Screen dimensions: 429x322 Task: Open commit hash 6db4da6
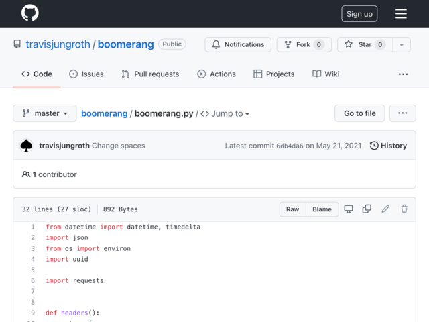tap(290, 146)
